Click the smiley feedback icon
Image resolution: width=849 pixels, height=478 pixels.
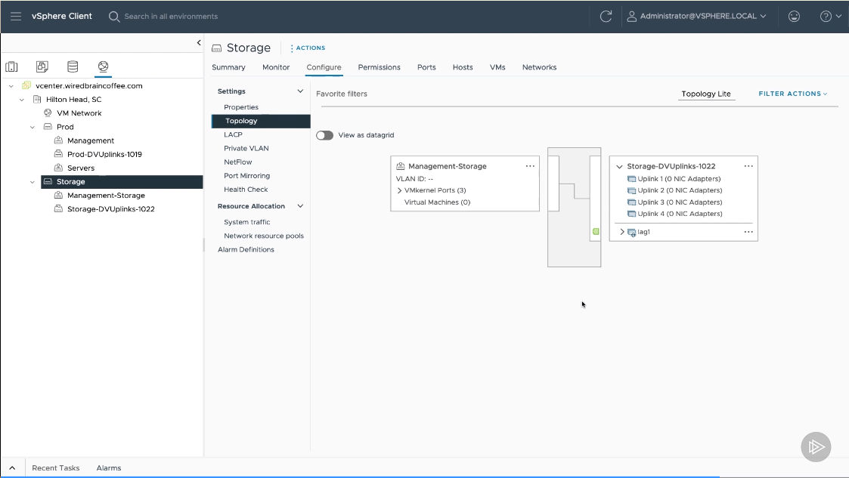point(794,16)
